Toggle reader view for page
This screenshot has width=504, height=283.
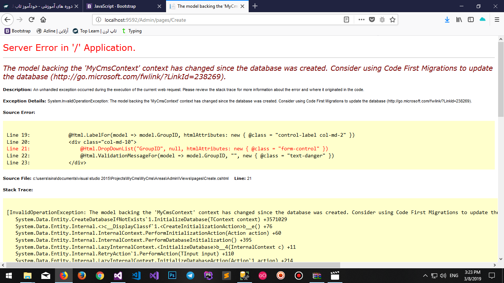346,20
